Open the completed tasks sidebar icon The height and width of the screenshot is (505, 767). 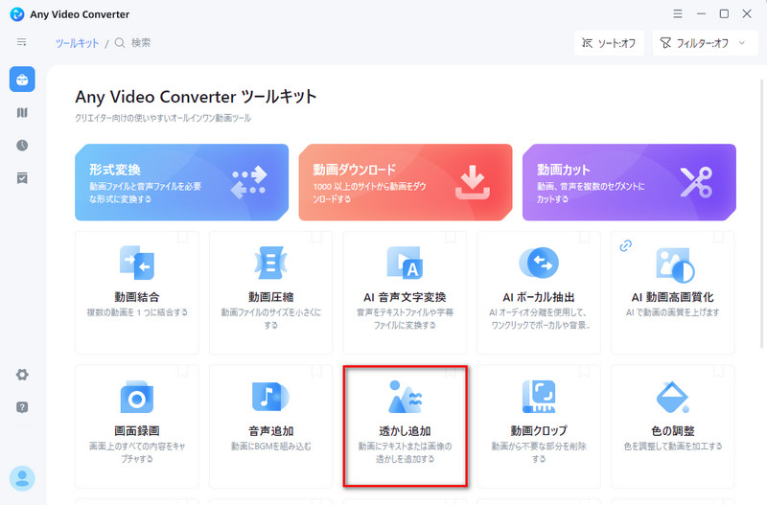point(22,178)
